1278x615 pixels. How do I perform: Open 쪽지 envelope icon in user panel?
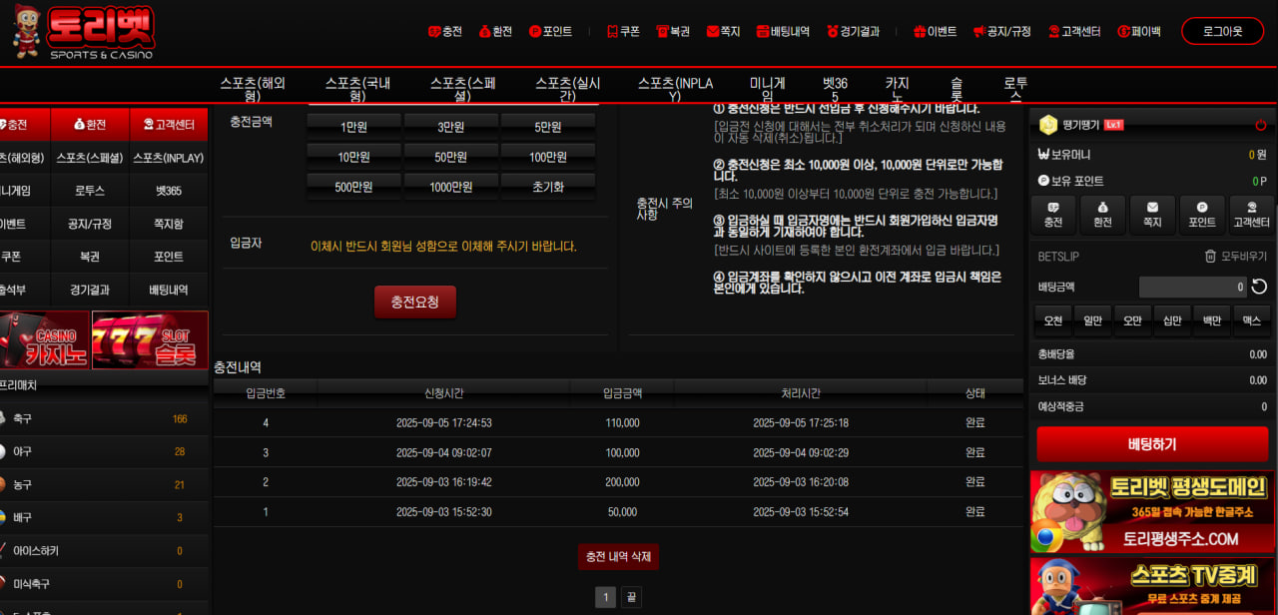click(1152, 215)
